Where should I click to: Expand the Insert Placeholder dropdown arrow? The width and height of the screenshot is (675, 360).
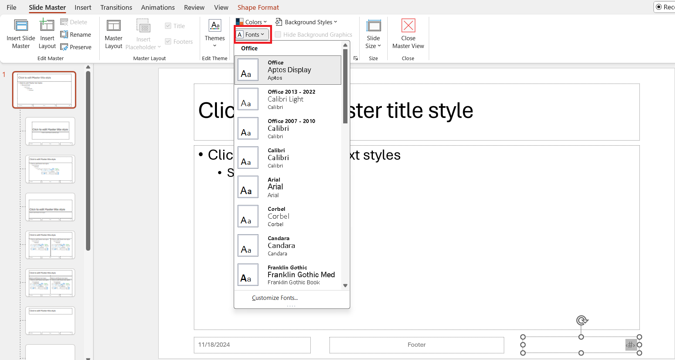click(x=159, y=47)
